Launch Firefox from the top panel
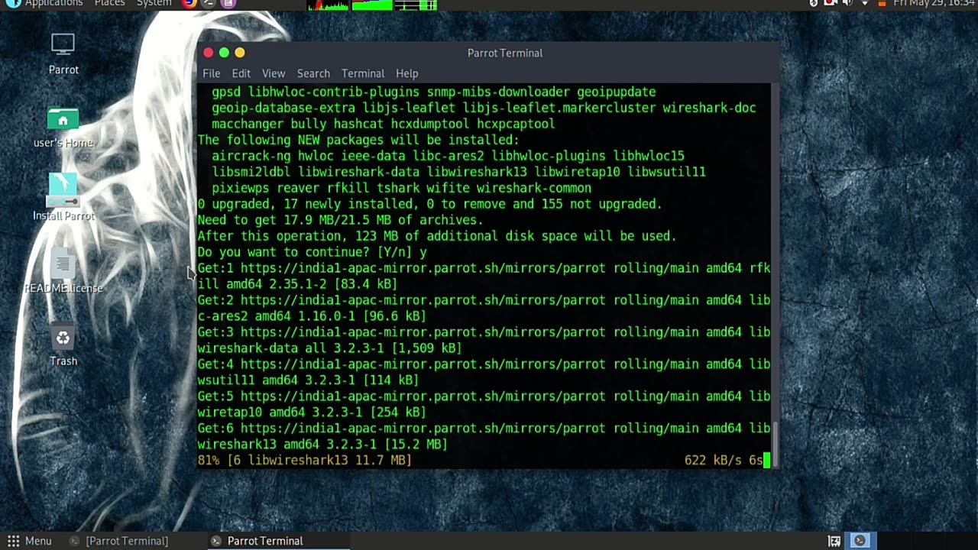The width and height of the screenshot is (978, 550). [189, 3]
